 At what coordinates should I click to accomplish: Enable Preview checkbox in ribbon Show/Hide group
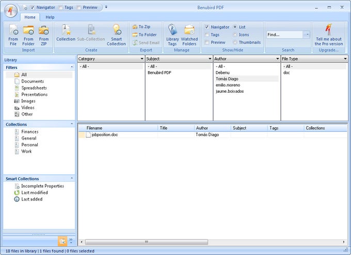[207, 42]
